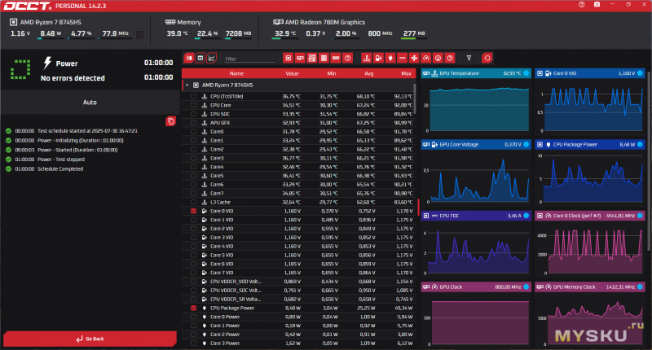Click the Go Back button

click(x=90, y=339)
